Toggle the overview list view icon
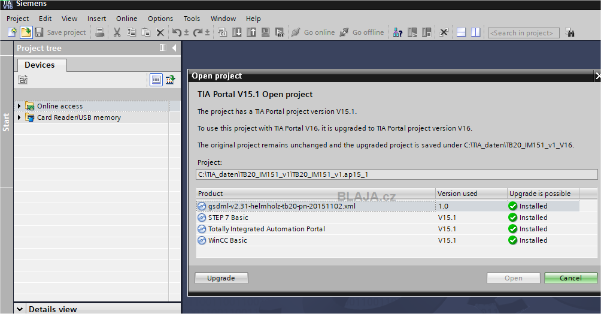The image size is (601, 314). tap(156, 80)
